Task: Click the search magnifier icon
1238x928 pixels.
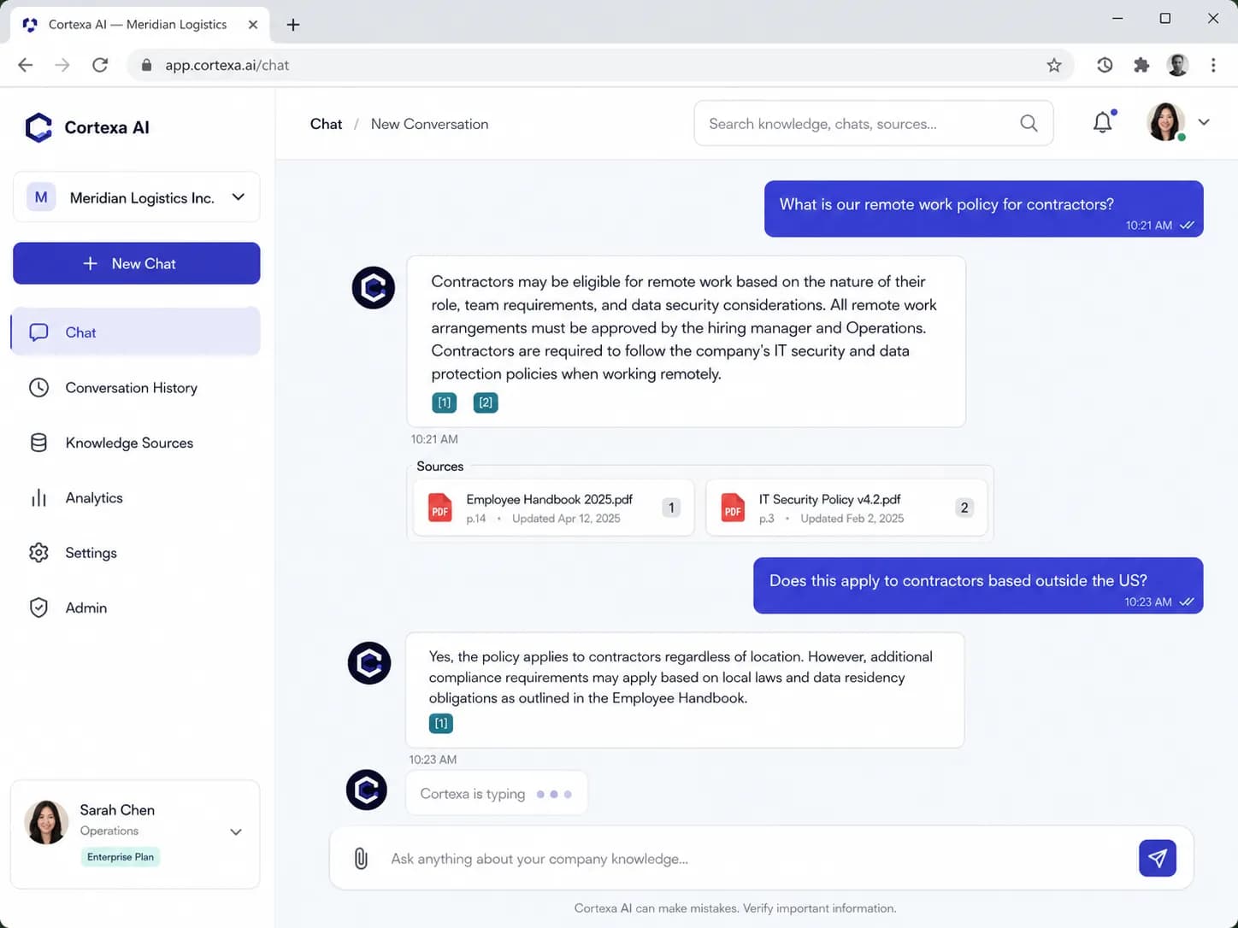Action: click(x=1029, y=124)
